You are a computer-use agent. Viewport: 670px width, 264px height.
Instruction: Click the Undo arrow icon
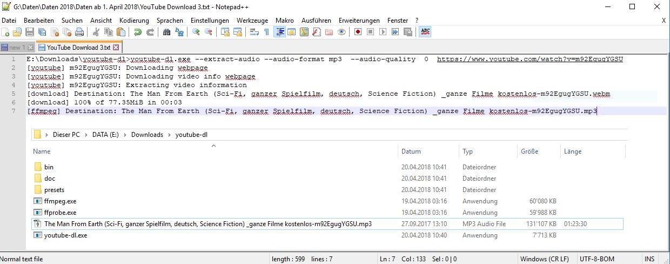pos(138,32)
